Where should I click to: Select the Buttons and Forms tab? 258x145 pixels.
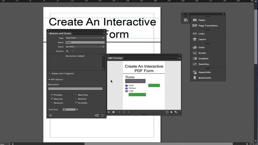[60, 33]
